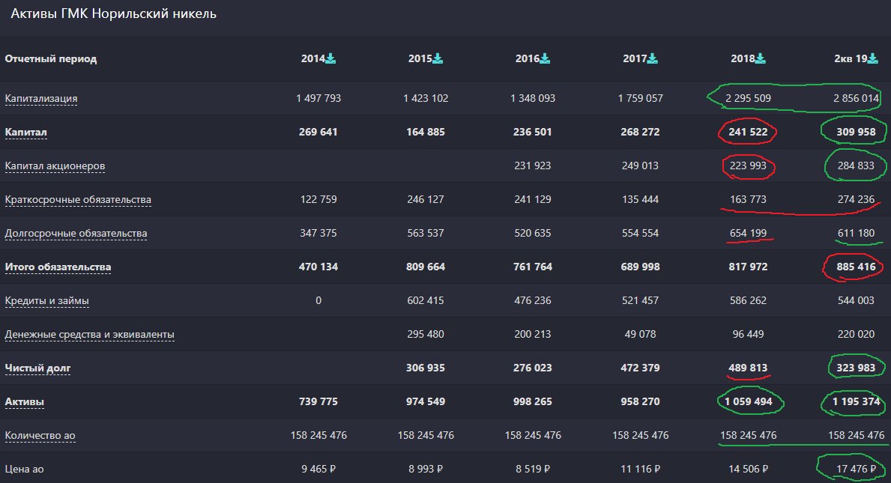Open the Денежные средства и эквиваленты link
The image size is (891, 483).
pos(89,334)
